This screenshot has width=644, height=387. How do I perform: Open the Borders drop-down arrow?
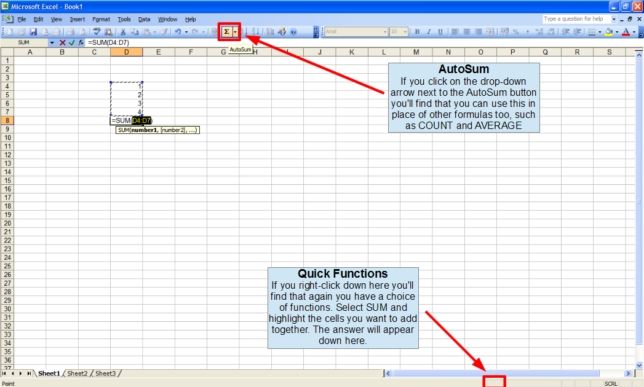point(600,31)
